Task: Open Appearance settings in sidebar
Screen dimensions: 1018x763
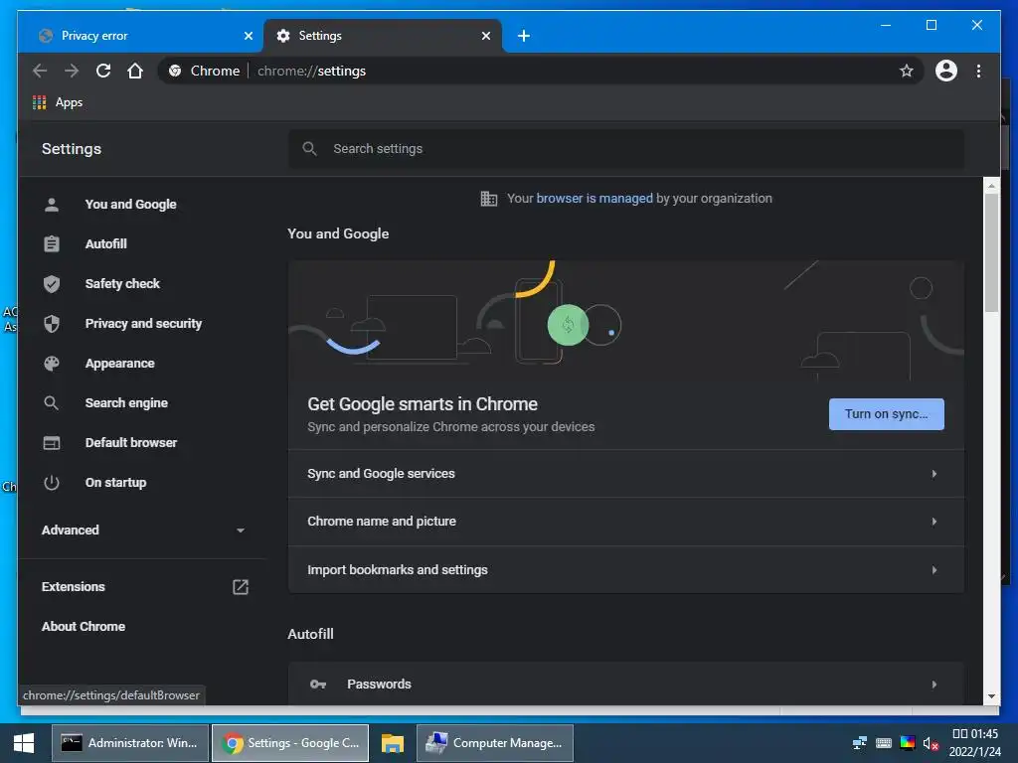Action: [119, 364]
